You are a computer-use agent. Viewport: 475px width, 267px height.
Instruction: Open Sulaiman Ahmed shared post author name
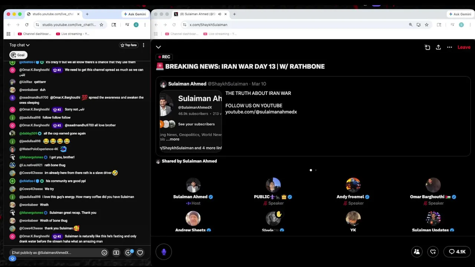click(x=187, y=84)
